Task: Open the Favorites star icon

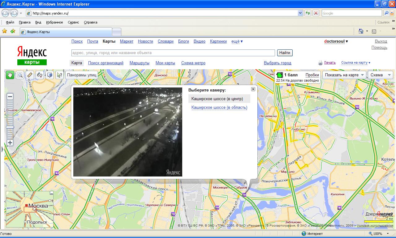Action: pos(5,31)
